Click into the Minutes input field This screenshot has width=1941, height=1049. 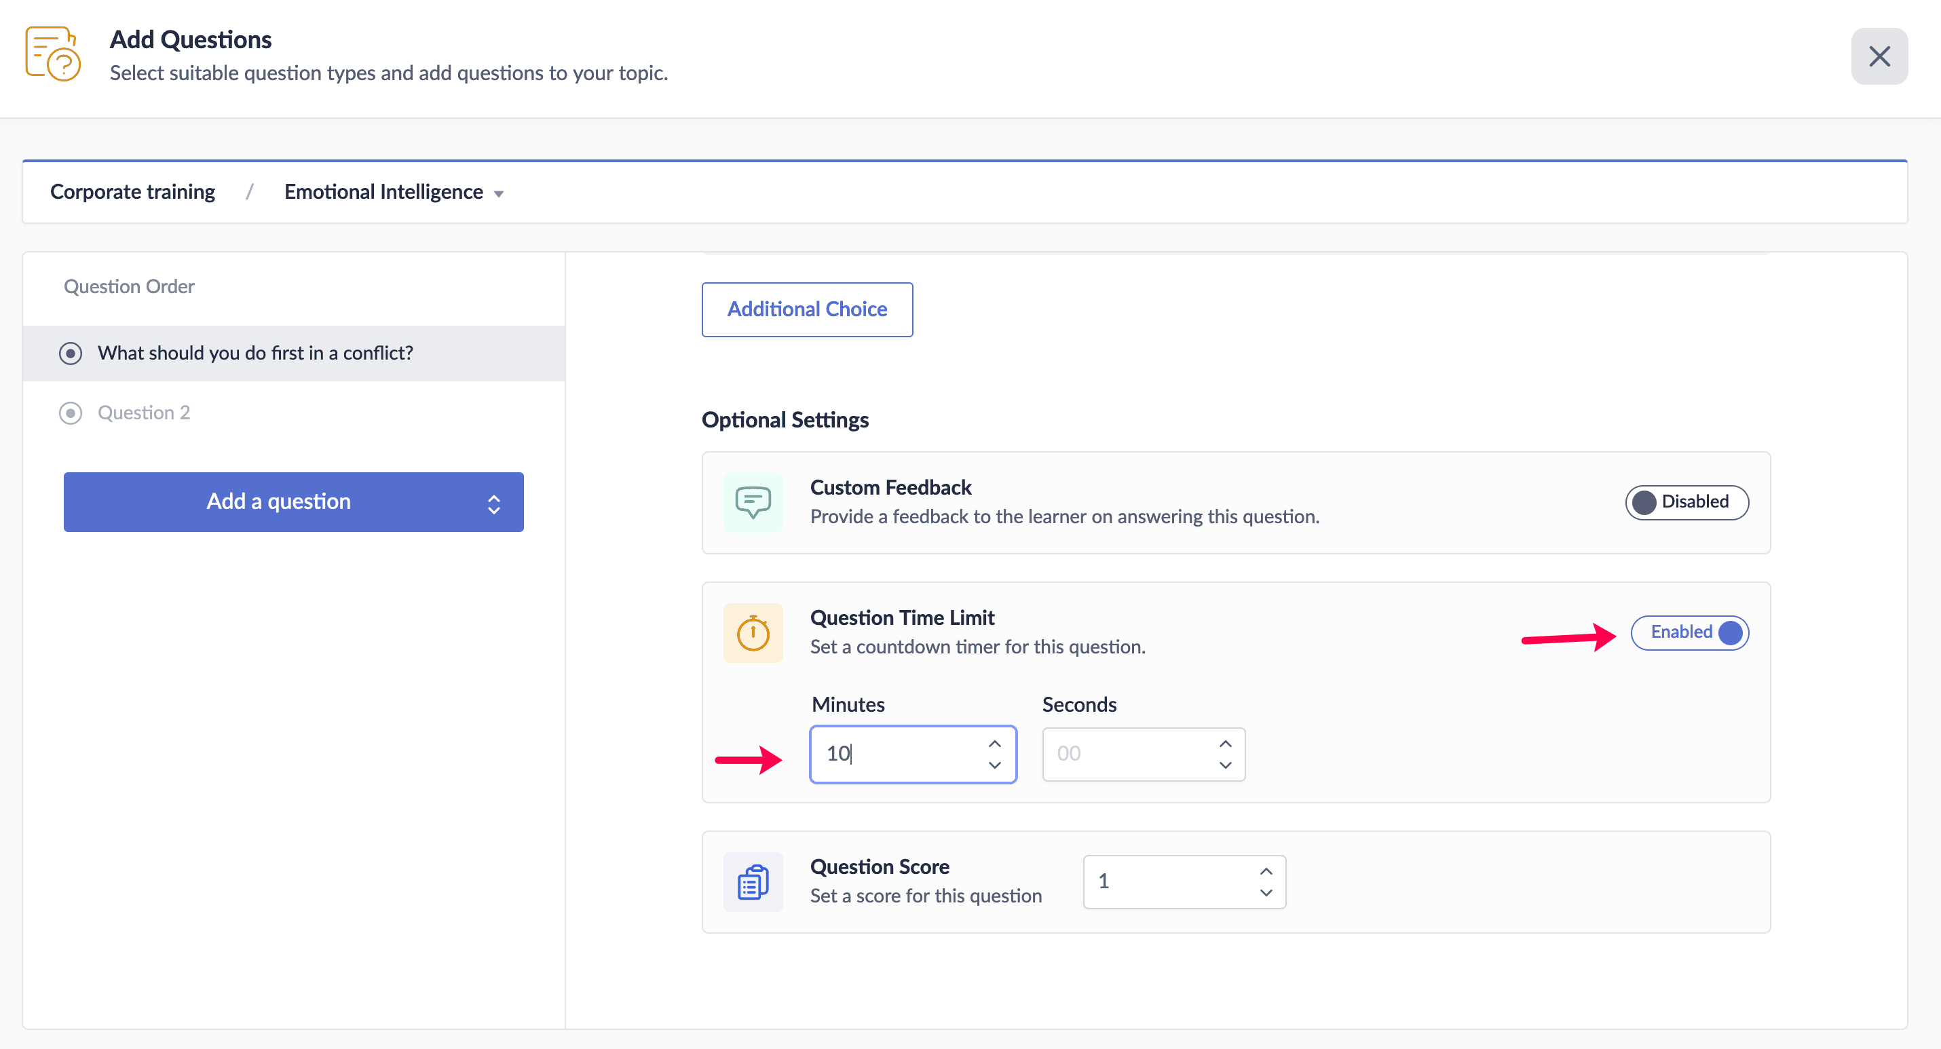click(897, 755)
